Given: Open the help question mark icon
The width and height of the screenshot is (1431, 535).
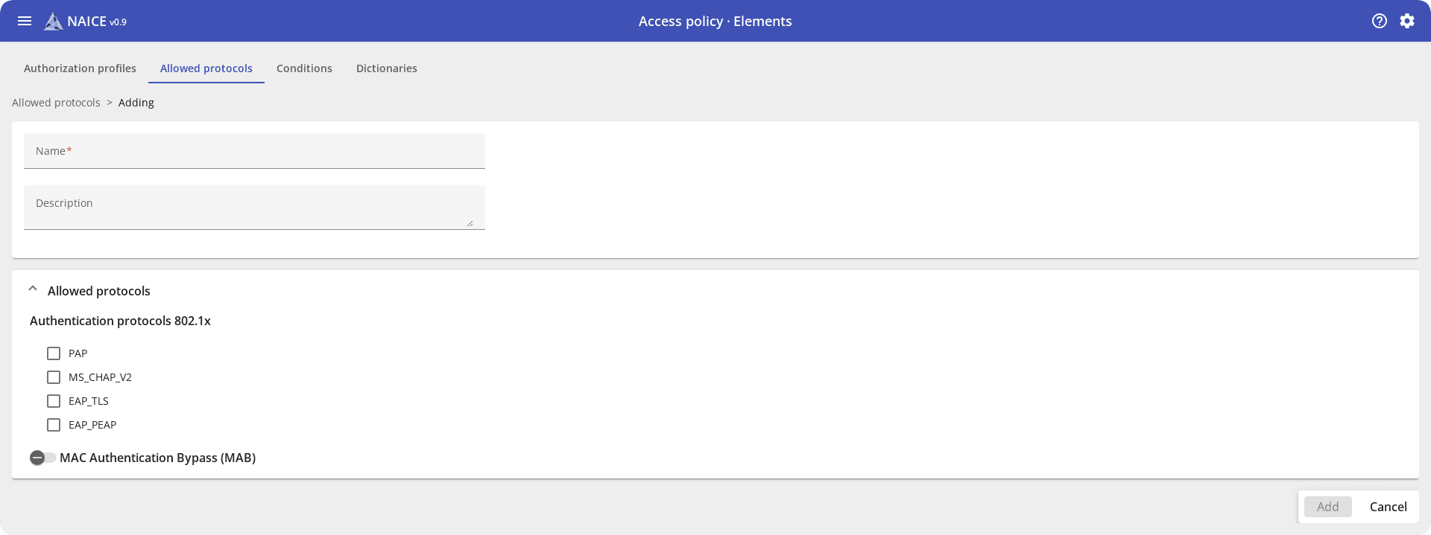Looking at the screenshot, I should [1380, 21].
